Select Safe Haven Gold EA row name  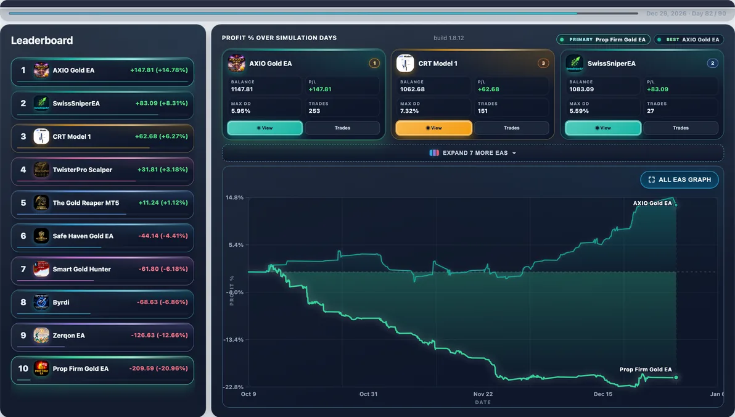[83, 236]
